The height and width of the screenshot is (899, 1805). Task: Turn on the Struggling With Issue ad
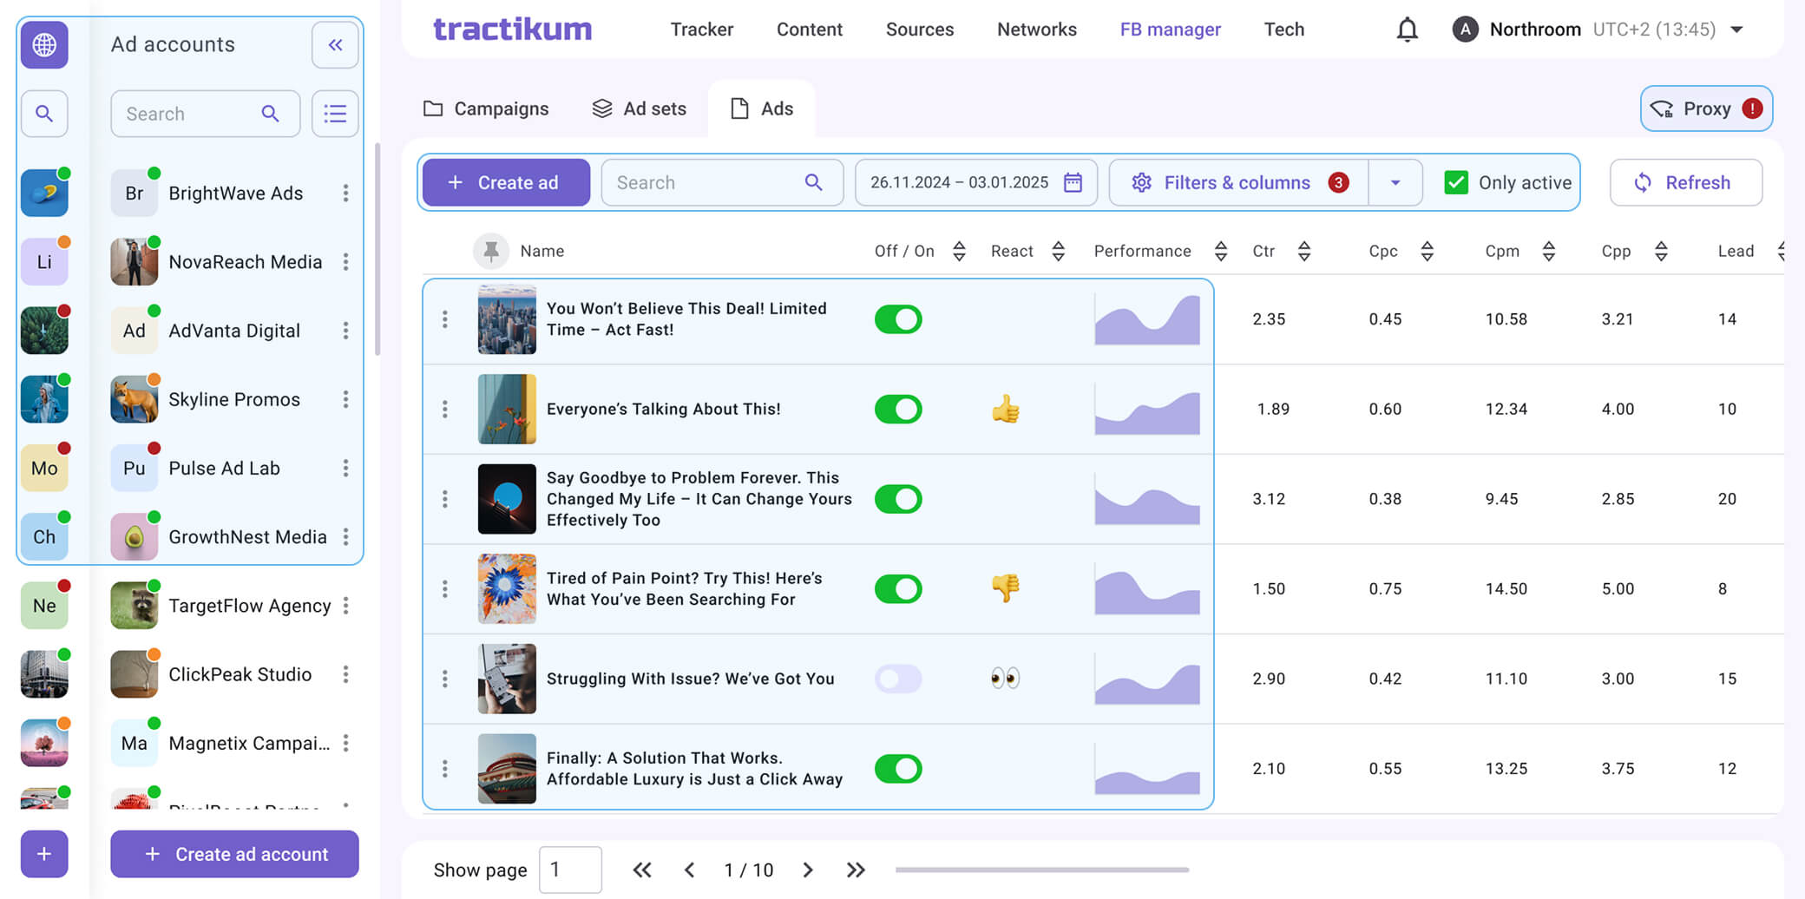(x=897, y=679)
